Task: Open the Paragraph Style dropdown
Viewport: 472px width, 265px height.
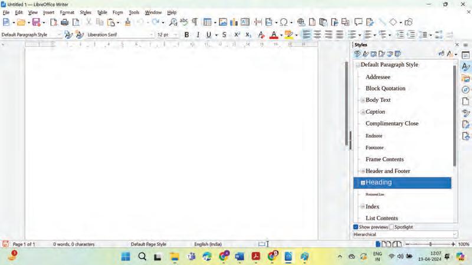Action: (60, 35)
